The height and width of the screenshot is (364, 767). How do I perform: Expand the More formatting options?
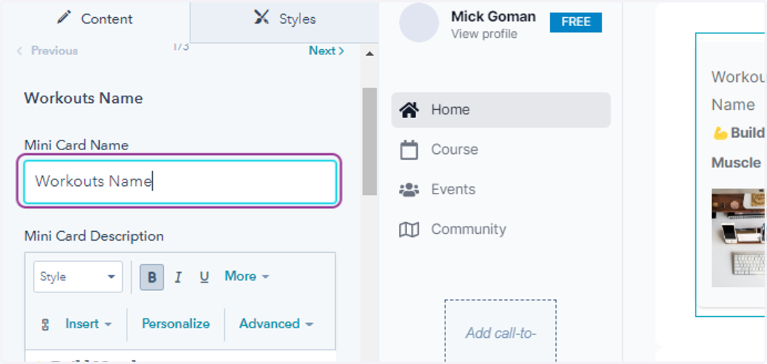click(x=247, y=277)
